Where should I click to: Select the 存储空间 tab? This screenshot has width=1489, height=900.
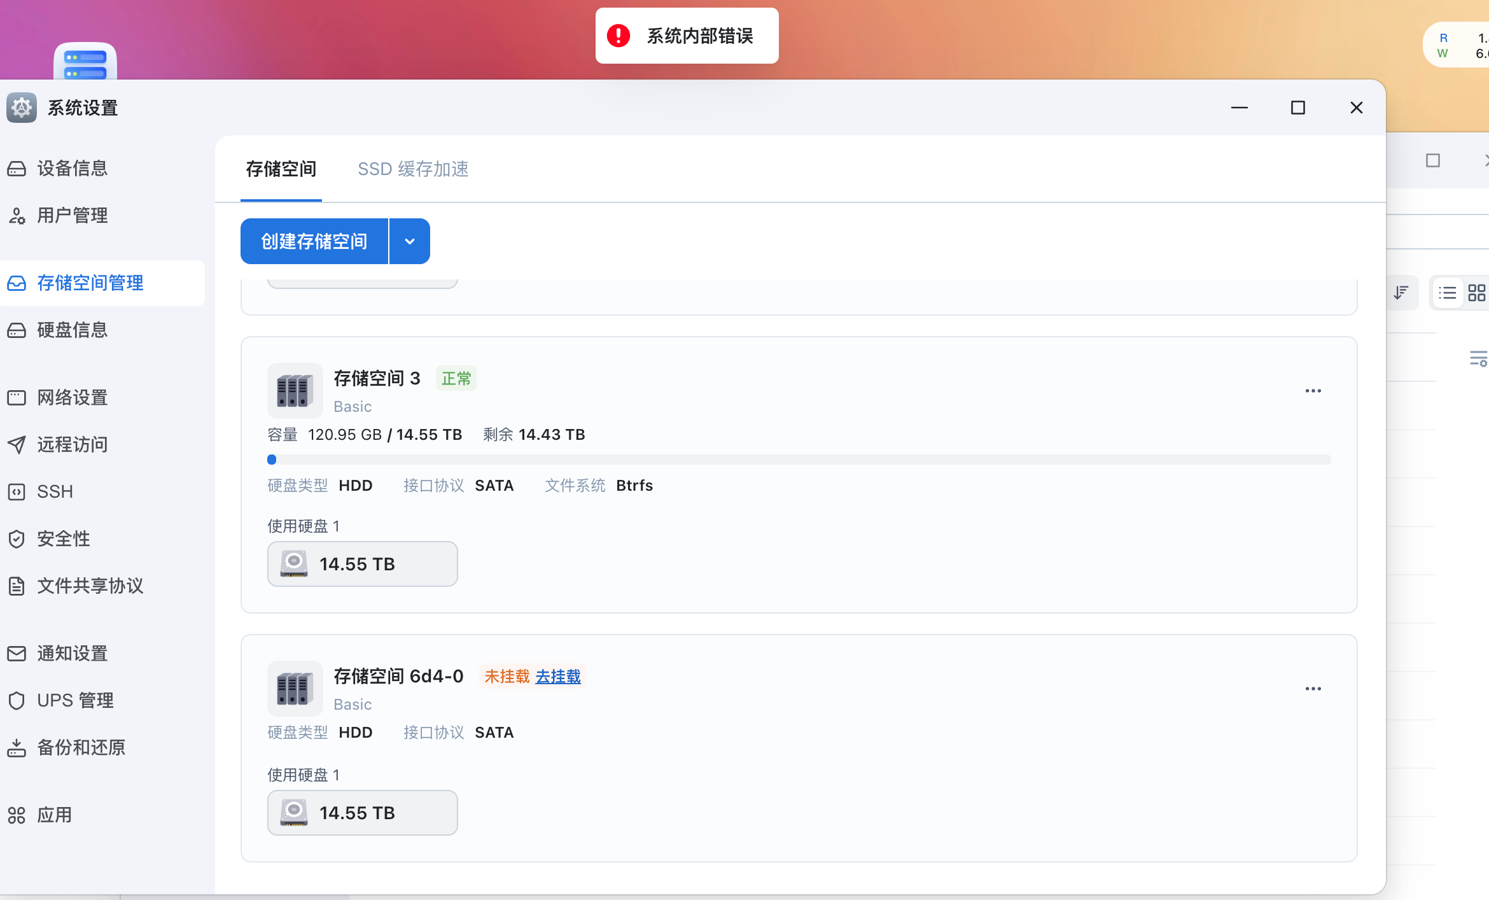(281, 169)
